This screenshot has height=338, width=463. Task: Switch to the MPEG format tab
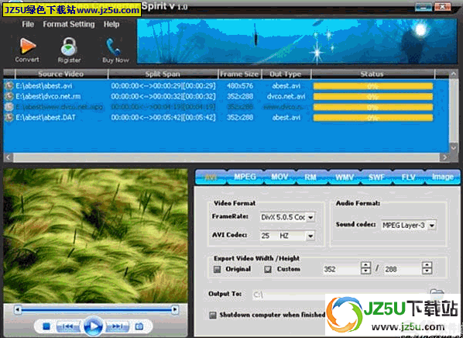(x=245, y=177)
